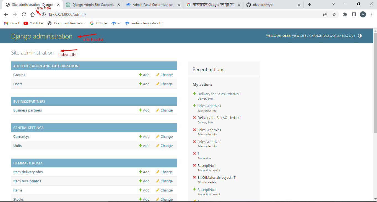
Task: Click the pencil Change link for Users
Action: click(x=164, y=84)
